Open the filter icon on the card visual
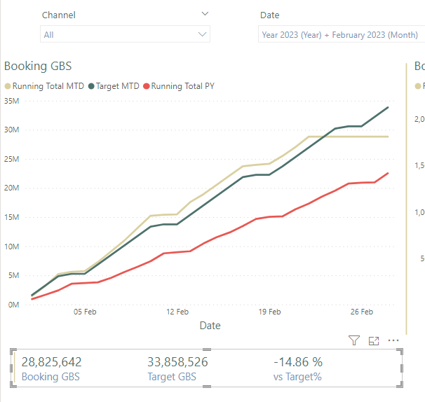Viewport: 425px width, 402px height. pos(354,340)
